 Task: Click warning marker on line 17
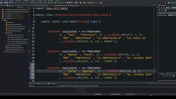(29, 51)
